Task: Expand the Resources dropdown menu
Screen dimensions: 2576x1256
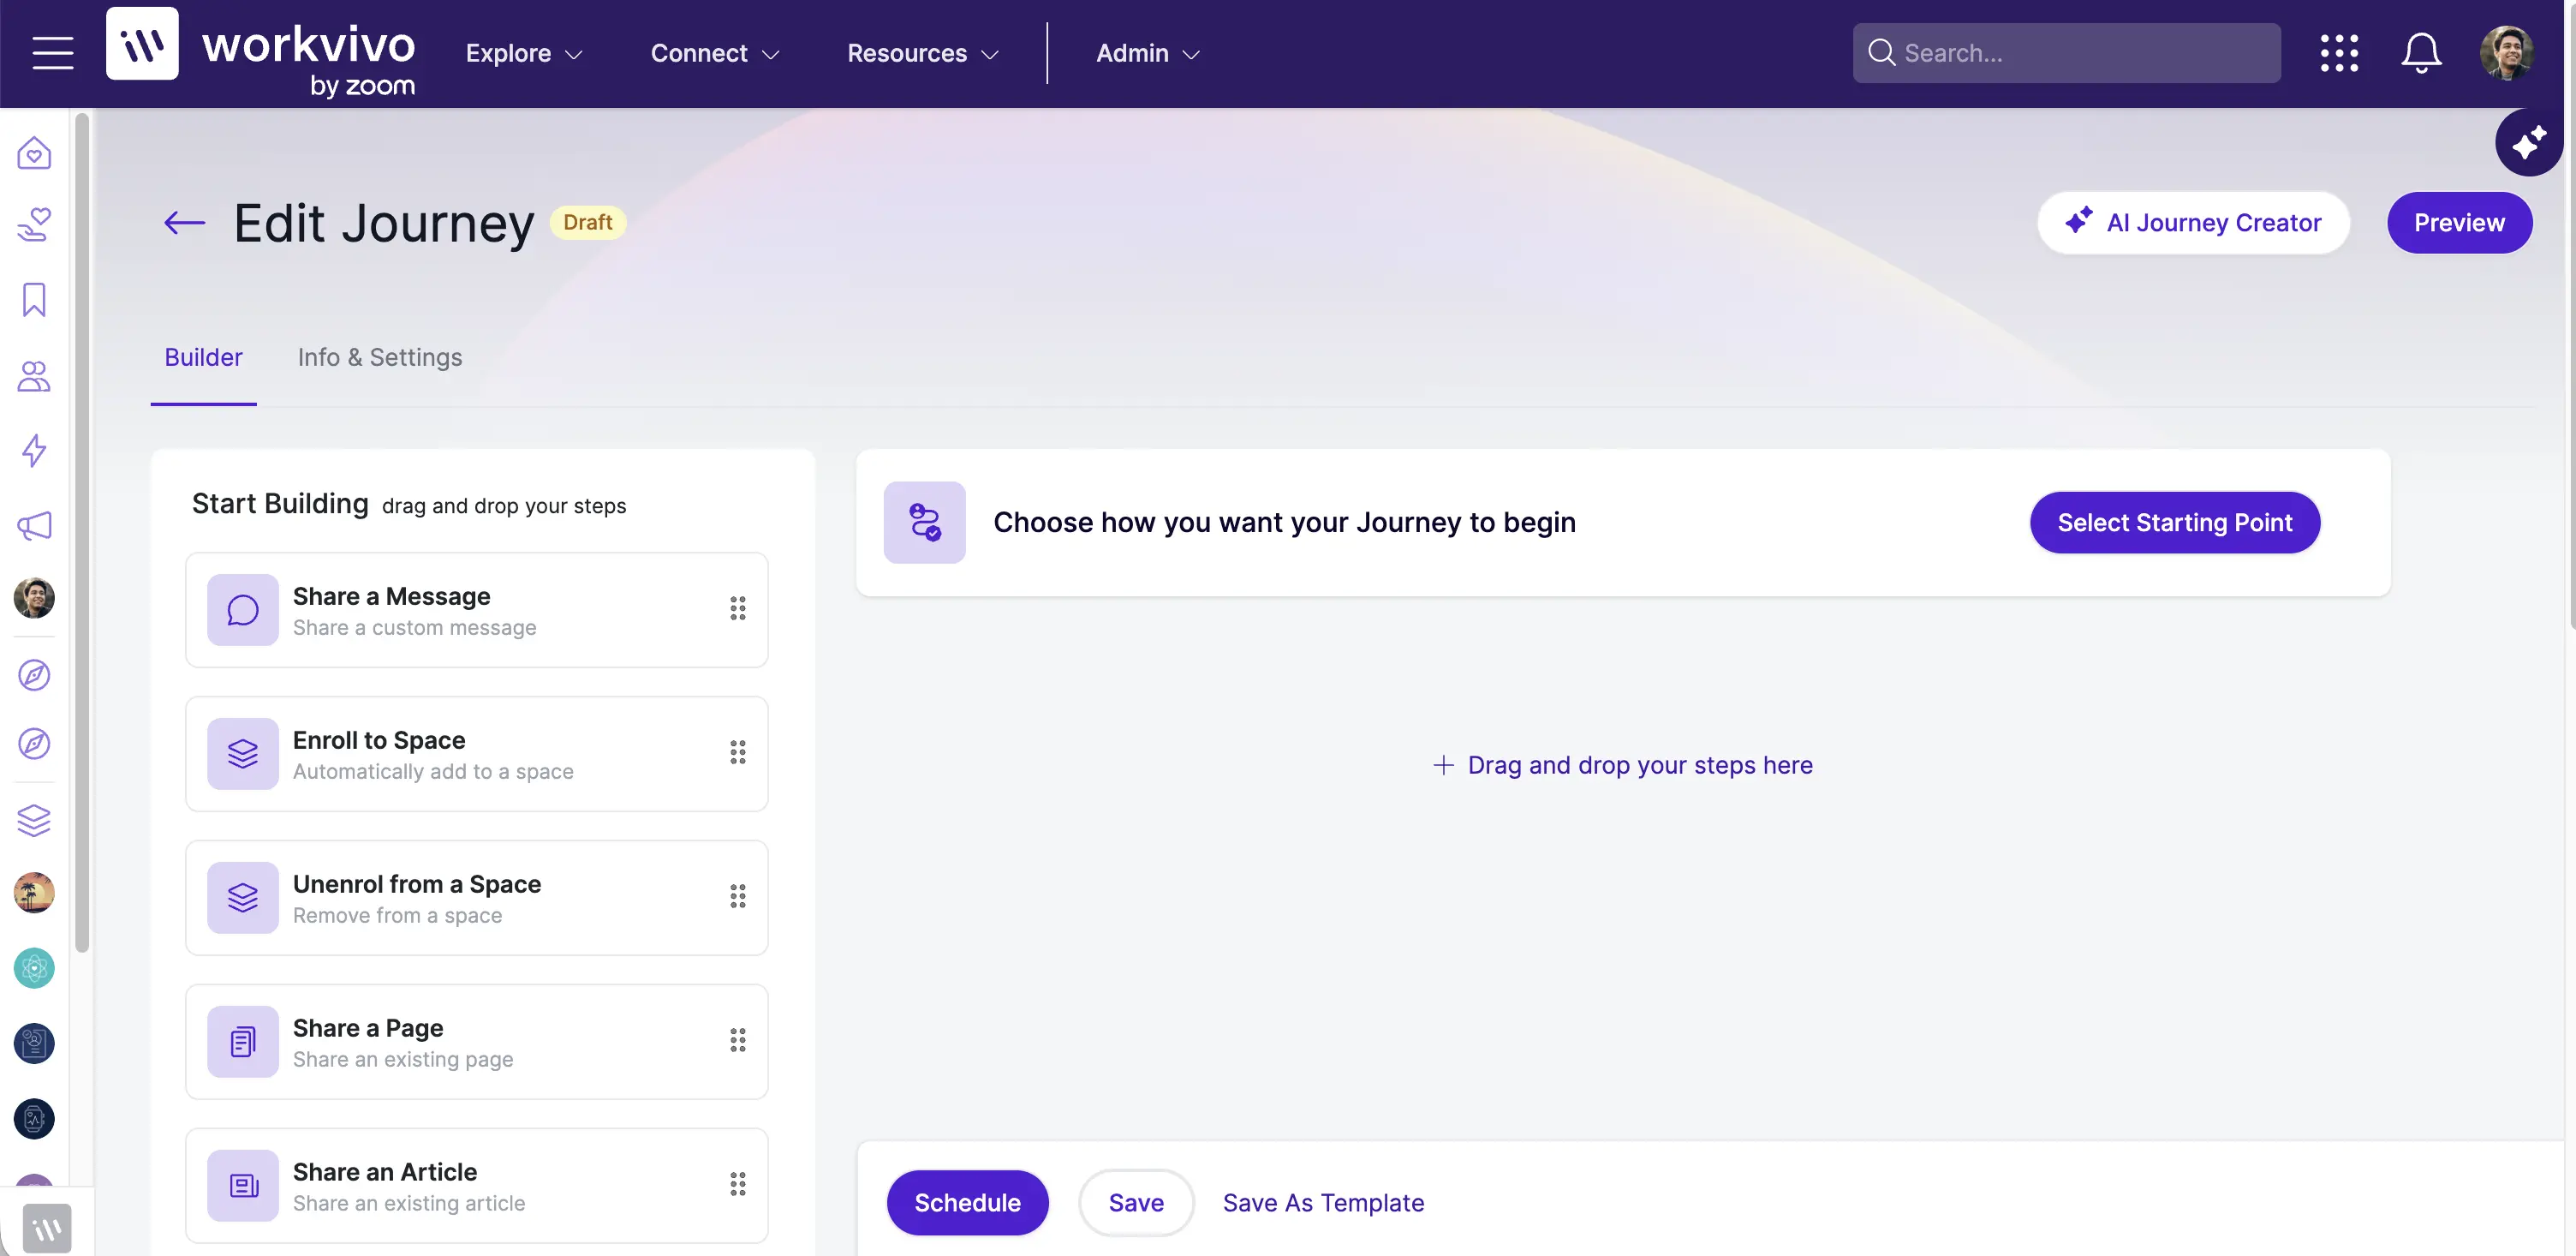Action: (x=923, y=53)
